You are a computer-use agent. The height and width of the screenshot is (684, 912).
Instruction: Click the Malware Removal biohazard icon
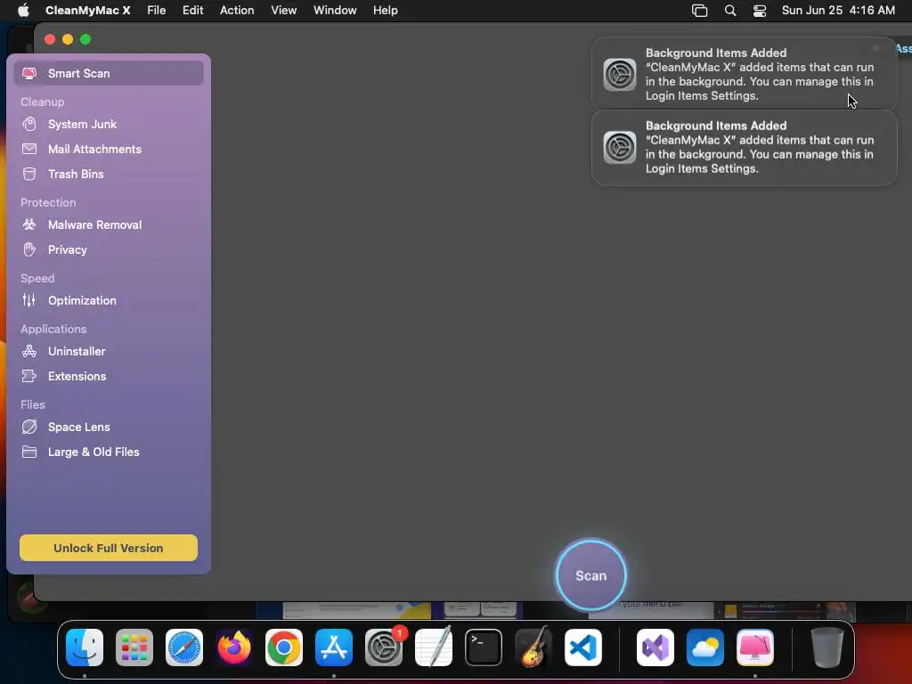[x=29, y=224]
